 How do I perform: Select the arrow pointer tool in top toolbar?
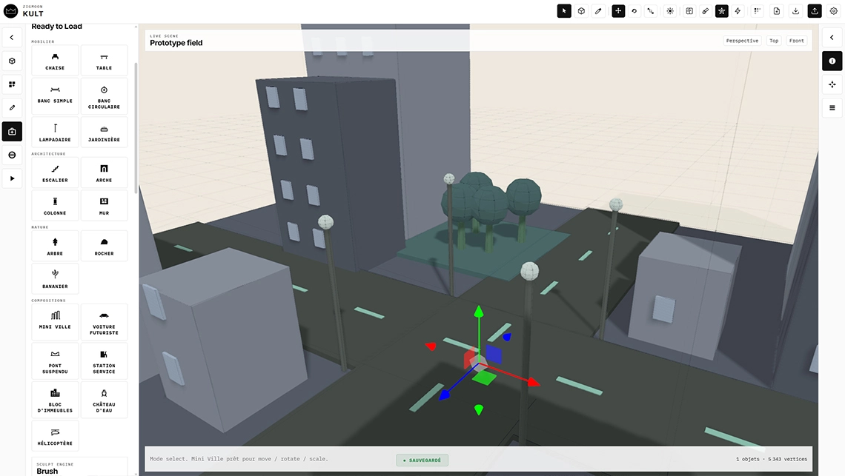(x=563, y=11)
